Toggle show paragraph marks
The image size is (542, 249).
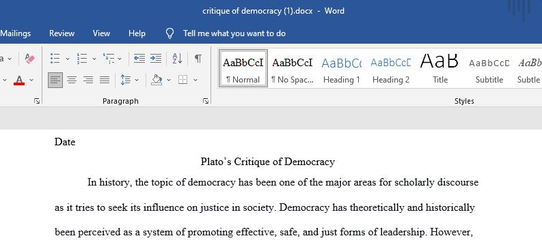click(x=198, y=59)
